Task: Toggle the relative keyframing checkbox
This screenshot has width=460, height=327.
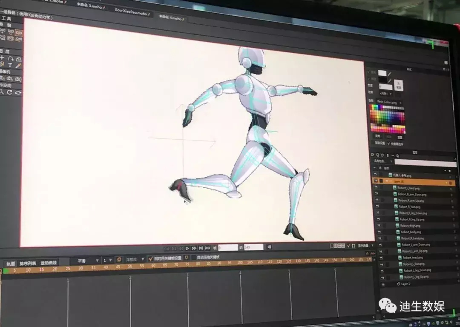Action: (151, 258)
